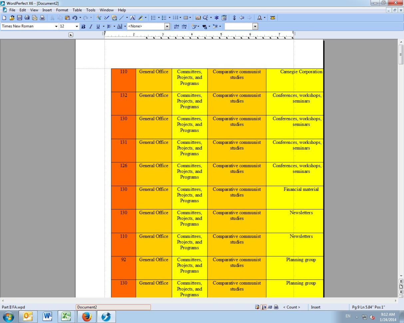Select the Highlight tool icon
This screenshot has width=404, height=323.
(x=140, y=18)
